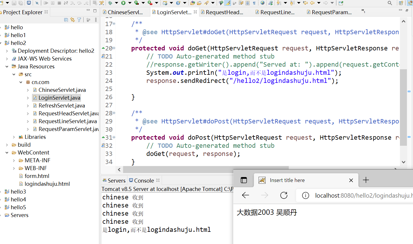
Task: Click browser Back arrow button
Action: pos(246,195)
